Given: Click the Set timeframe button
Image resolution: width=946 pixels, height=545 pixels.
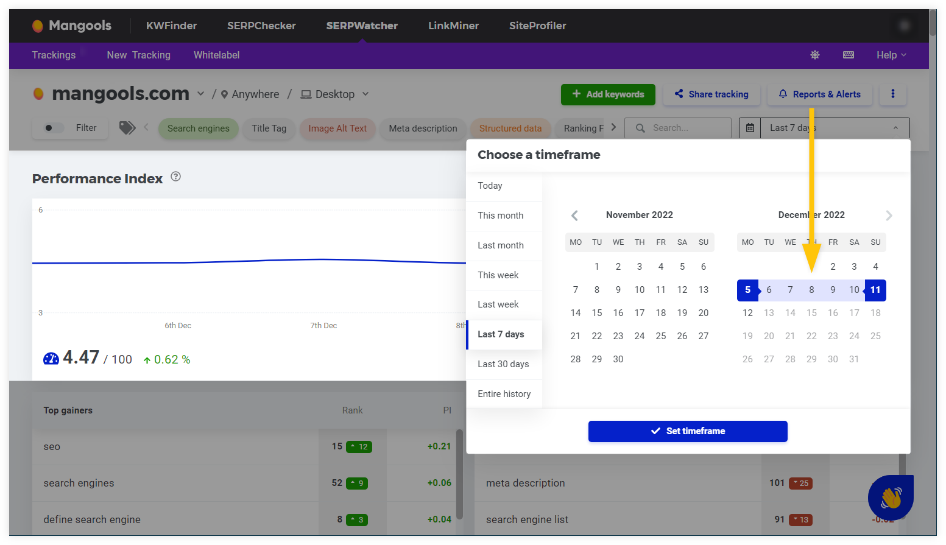Looking at the screenshot, I should click(688, 431).
